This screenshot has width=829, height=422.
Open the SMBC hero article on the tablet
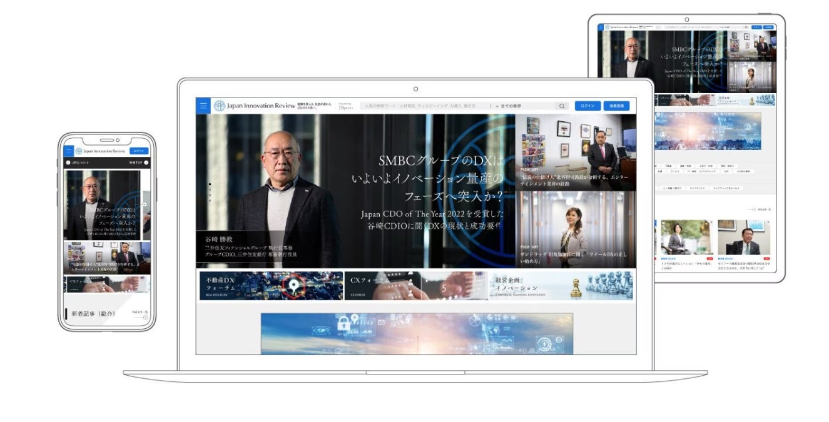click(663, 63)
